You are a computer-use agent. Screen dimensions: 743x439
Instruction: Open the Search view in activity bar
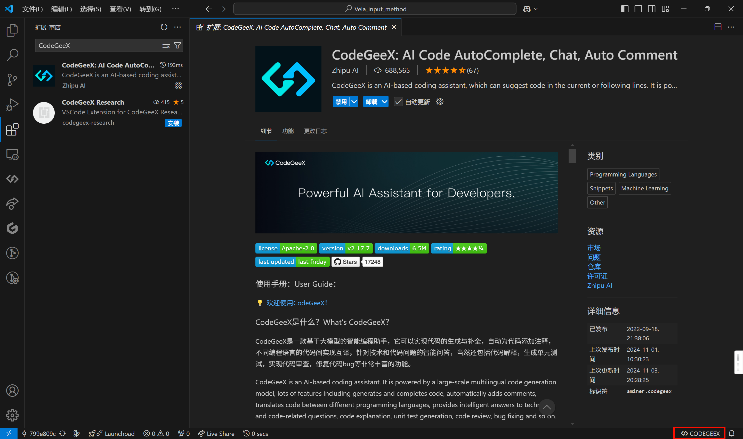pos(12,55)
